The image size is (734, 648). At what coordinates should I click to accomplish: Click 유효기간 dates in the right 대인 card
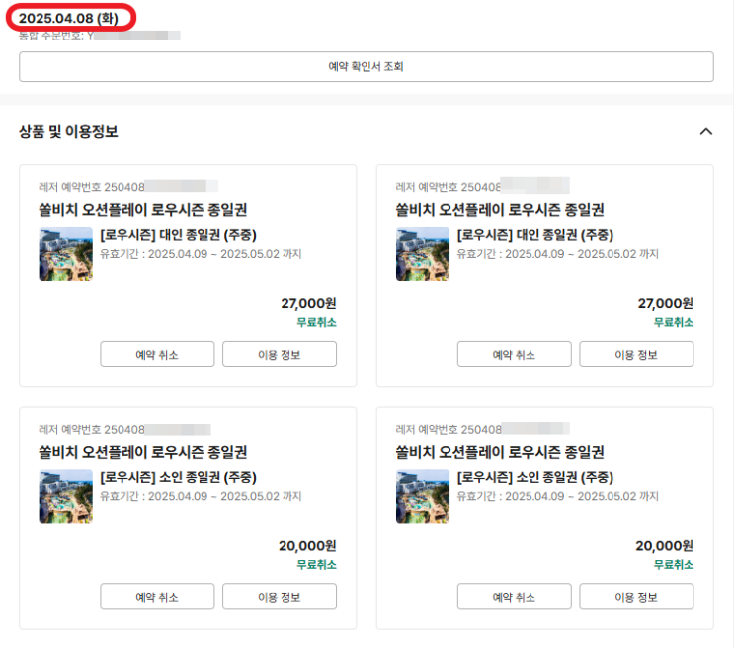click(x=557, y=254)
